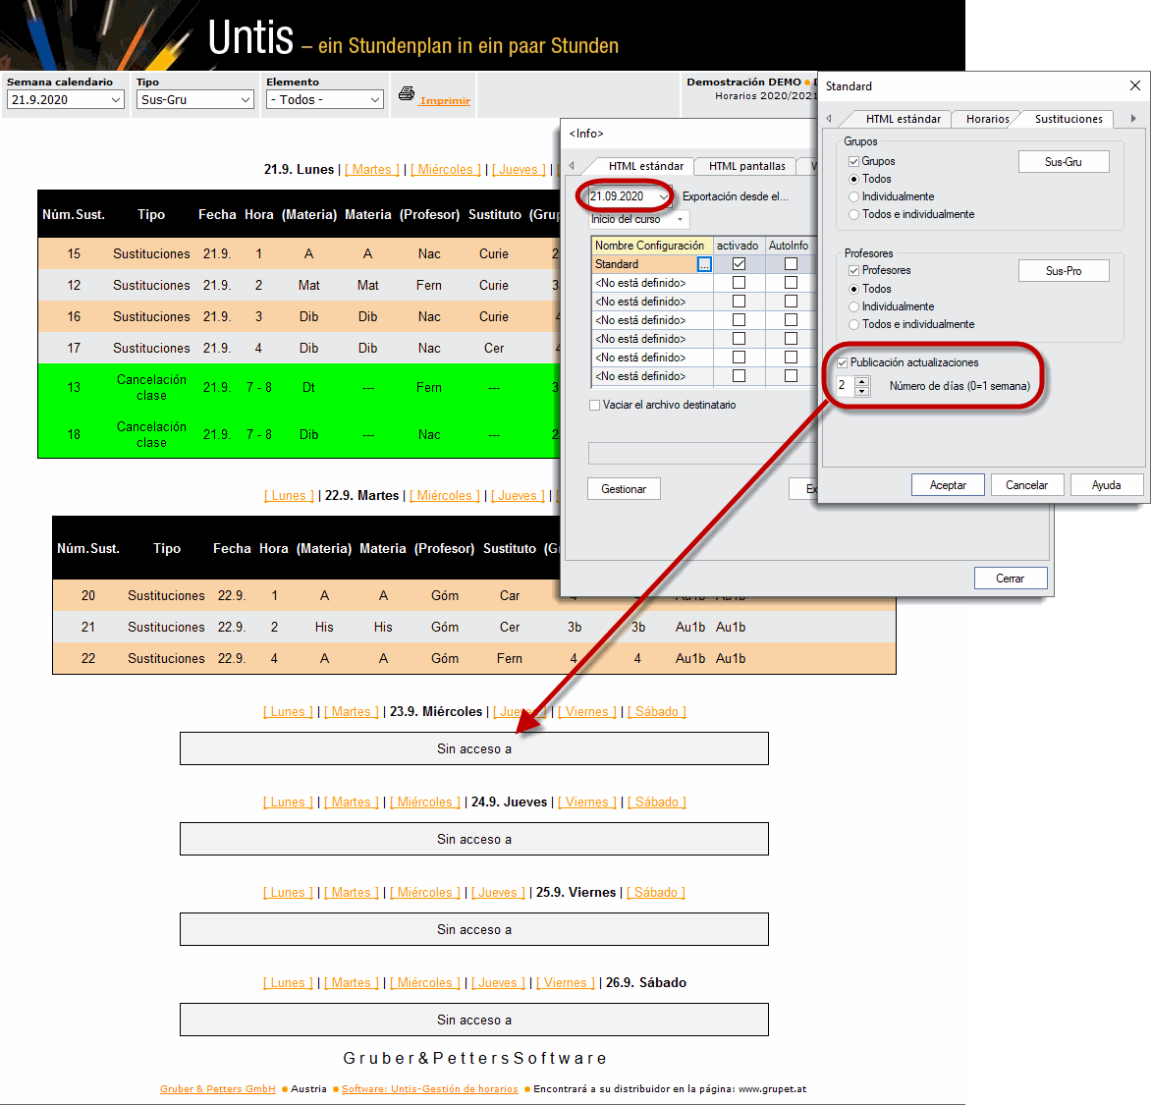The height and width of the screenshot is (1105, 1151).
Task: Select Individualmente radio under Grupos
Action: [x=853, y=196]
